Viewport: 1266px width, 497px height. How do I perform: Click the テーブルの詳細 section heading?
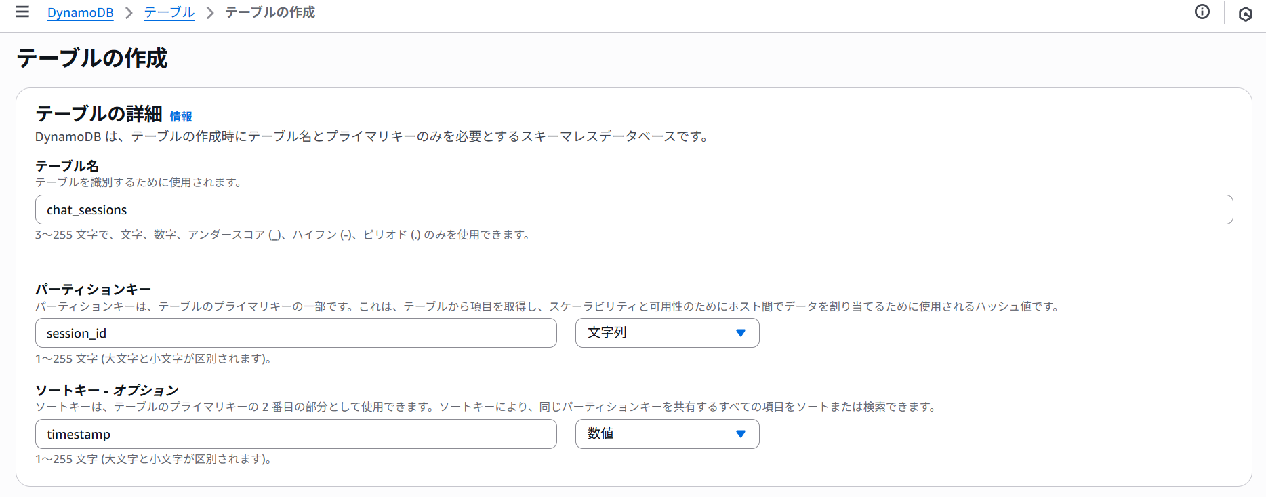(x=99, y=114)
